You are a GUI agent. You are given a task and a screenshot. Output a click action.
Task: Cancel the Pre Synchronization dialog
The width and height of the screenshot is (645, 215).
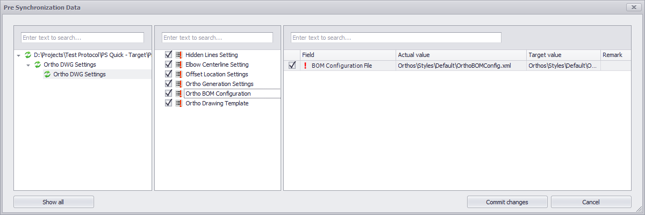pos(591,202)
